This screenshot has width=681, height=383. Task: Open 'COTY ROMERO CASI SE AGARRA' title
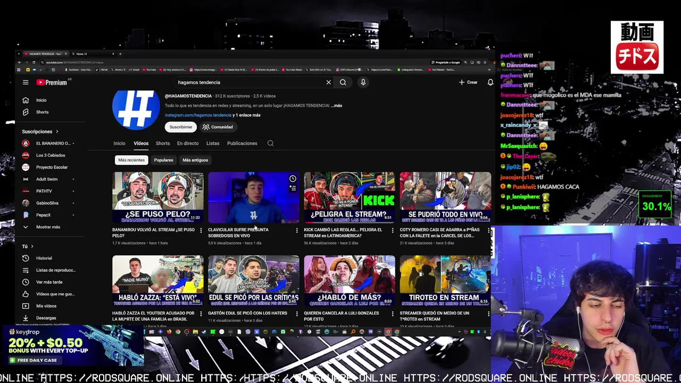coord(439,232)
